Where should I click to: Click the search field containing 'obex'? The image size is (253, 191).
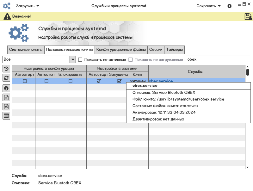click(x=218, y=59)
